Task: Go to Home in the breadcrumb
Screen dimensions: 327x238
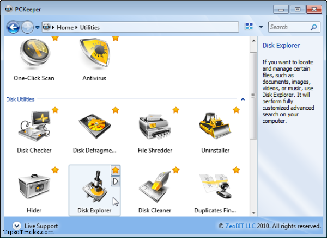Action: [65, 27]
